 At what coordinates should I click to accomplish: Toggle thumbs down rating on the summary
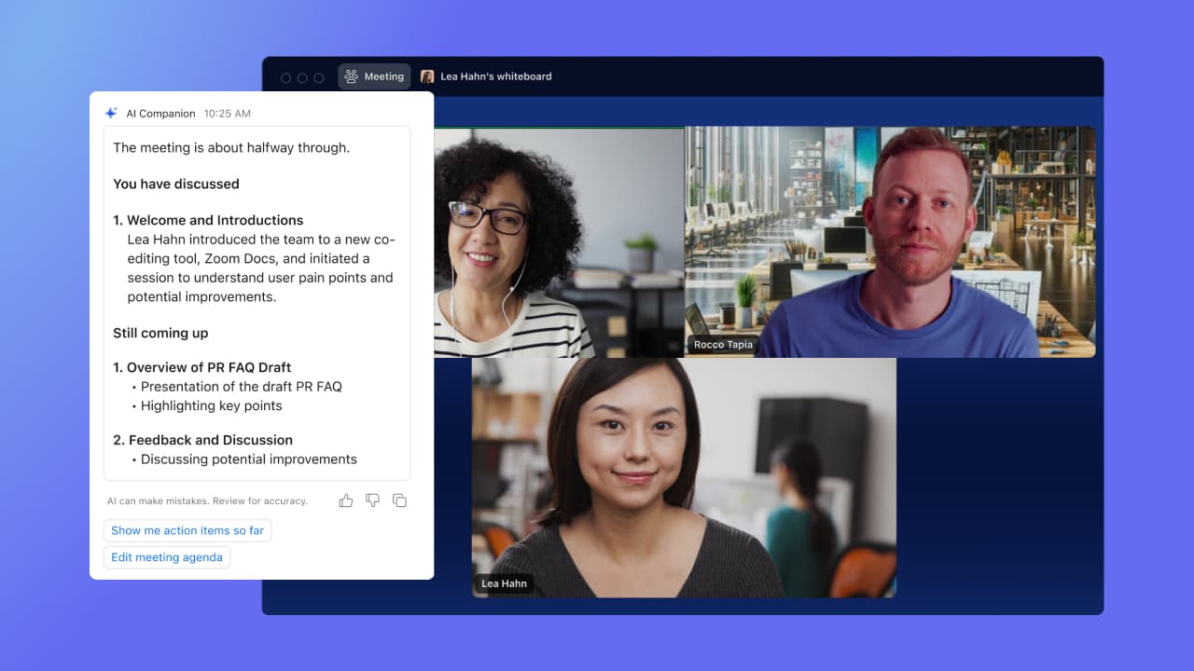click(x=372, y=500)
